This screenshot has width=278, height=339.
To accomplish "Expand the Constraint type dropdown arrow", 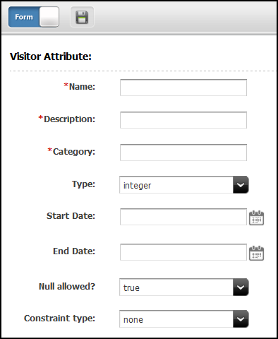I will point(241,319).
